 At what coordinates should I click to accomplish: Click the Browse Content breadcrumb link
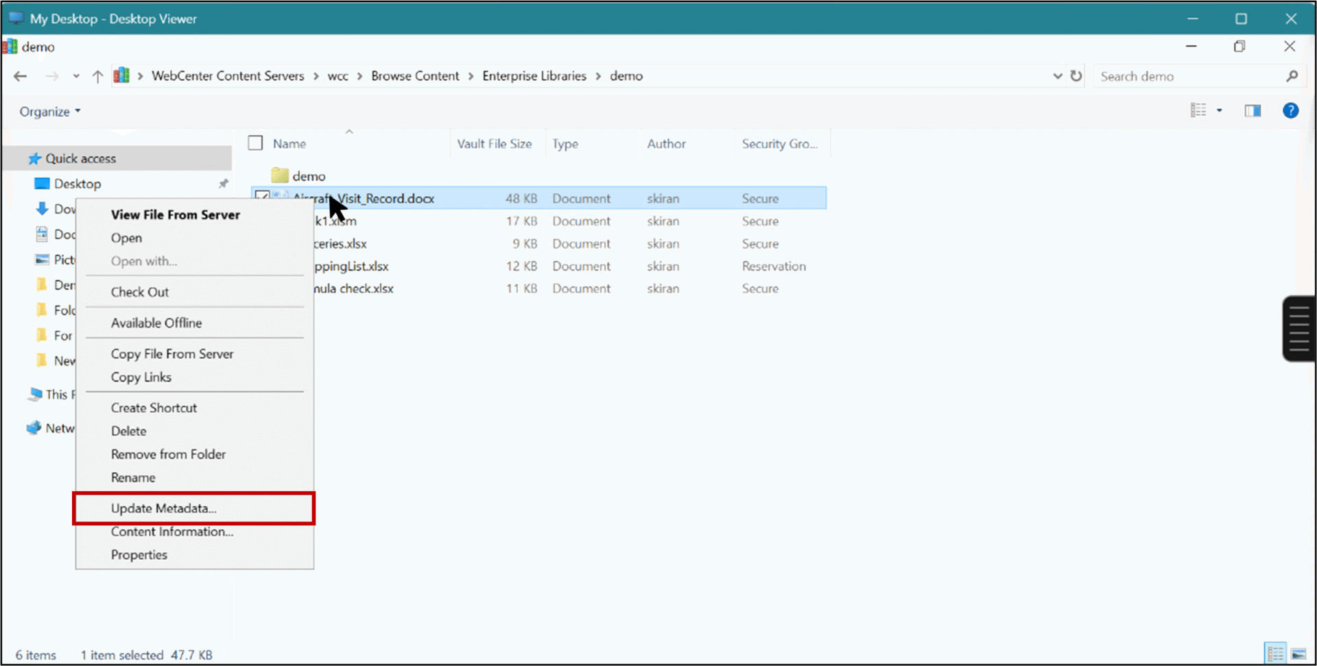click(415, 76)
